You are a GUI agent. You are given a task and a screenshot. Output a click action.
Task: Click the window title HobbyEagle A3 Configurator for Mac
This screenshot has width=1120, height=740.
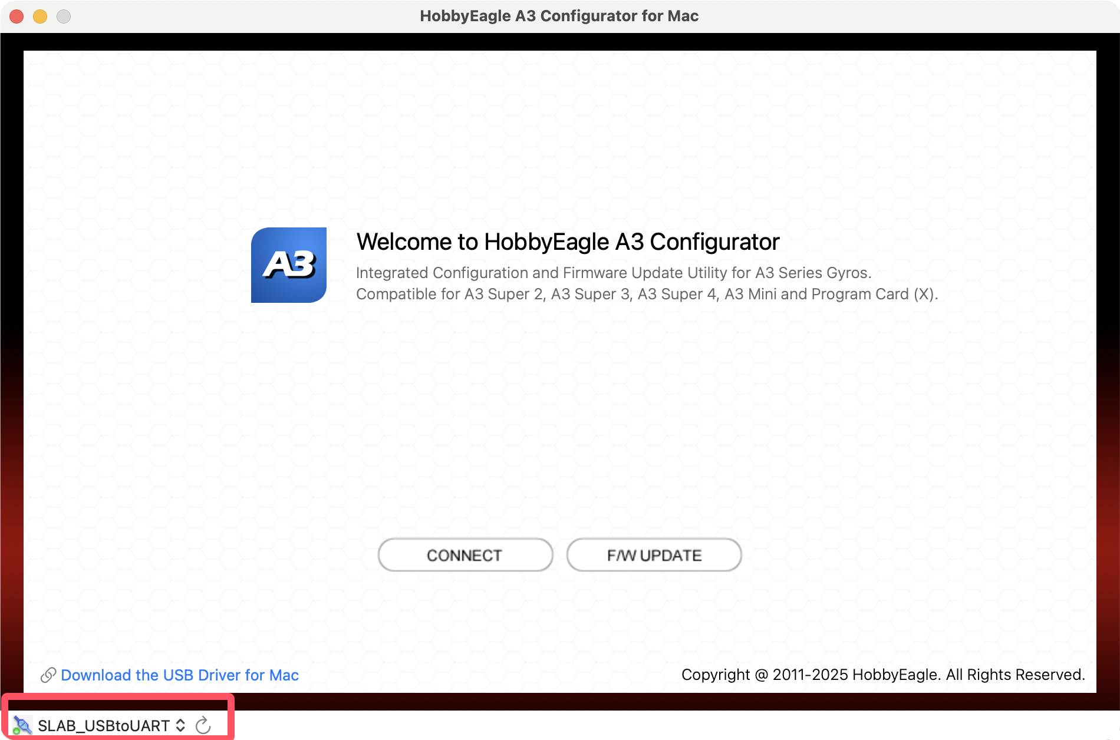point(559,16)
